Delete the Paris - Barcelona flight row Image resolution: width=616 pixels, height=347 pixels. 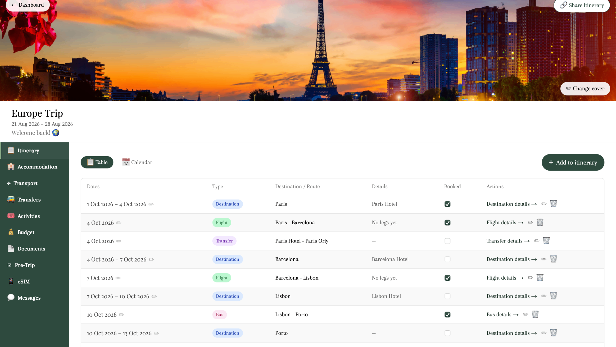click(540, 222)
